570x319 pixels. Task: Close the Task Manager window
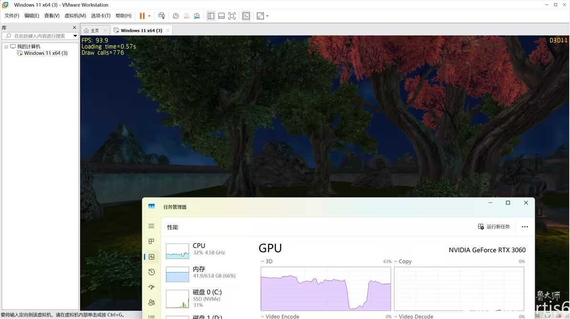[526, 203]
